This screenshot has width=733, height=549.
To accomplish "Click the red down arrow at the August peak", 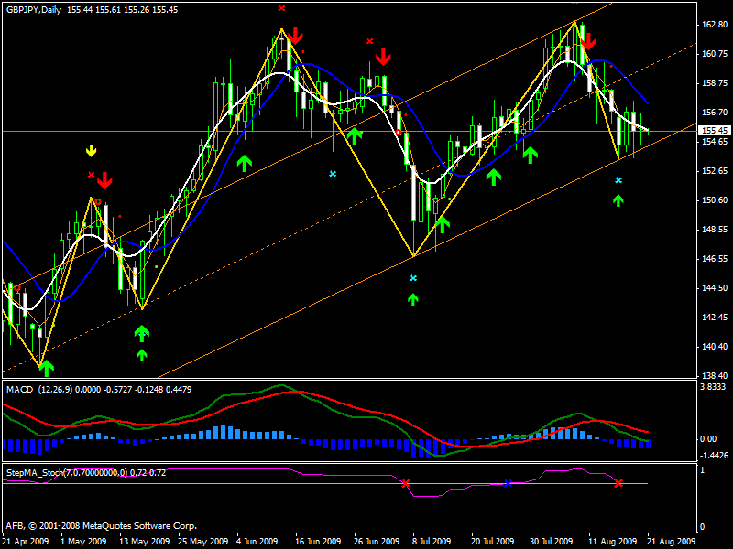I will 587,40.
